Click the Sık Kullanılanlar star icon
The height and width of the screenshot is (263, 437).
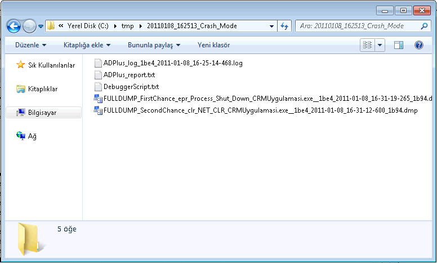(x=20, y=65)
